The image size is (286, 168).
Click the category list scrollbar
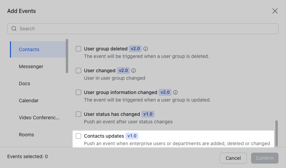click(67, 56)
